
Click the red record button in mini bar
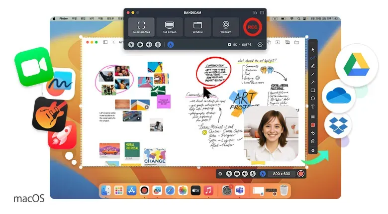pos(300,174)
